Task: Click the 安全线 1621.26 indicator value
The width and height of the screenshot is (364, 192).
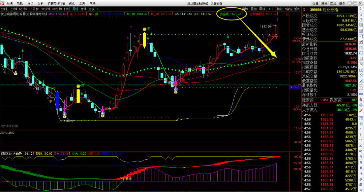Action: tap(231, 14)
